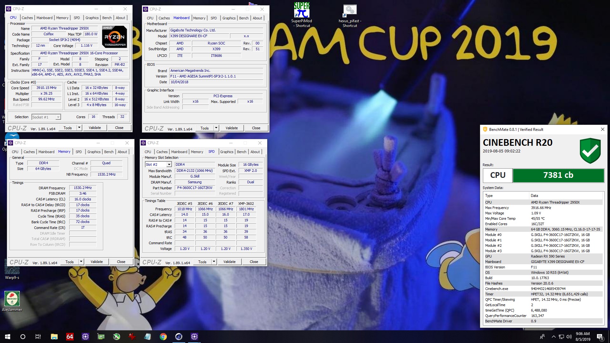610x343 pixels.
Task: Open Graphics tab in Mainboard CPU-Z window
Action: click(229, 18)
